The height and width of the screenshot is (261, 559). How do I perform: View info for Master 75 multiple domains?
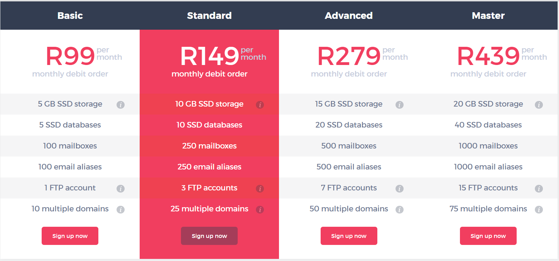[x=539, y=209]
